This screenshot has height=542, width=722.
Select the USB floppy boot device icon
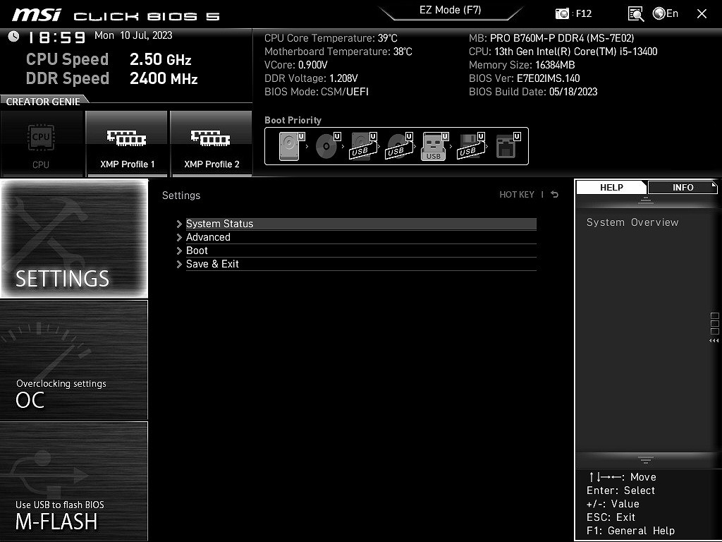pyautogui.click(x=471, y=146)
